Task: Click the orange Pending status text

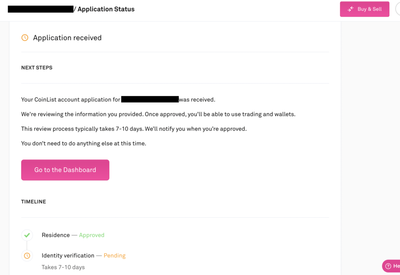Action: [114, 255]
